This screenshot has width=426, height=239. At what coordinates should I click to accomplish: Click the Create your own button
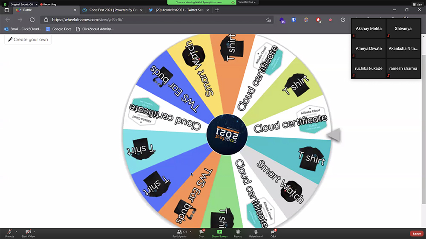point(28,39)
